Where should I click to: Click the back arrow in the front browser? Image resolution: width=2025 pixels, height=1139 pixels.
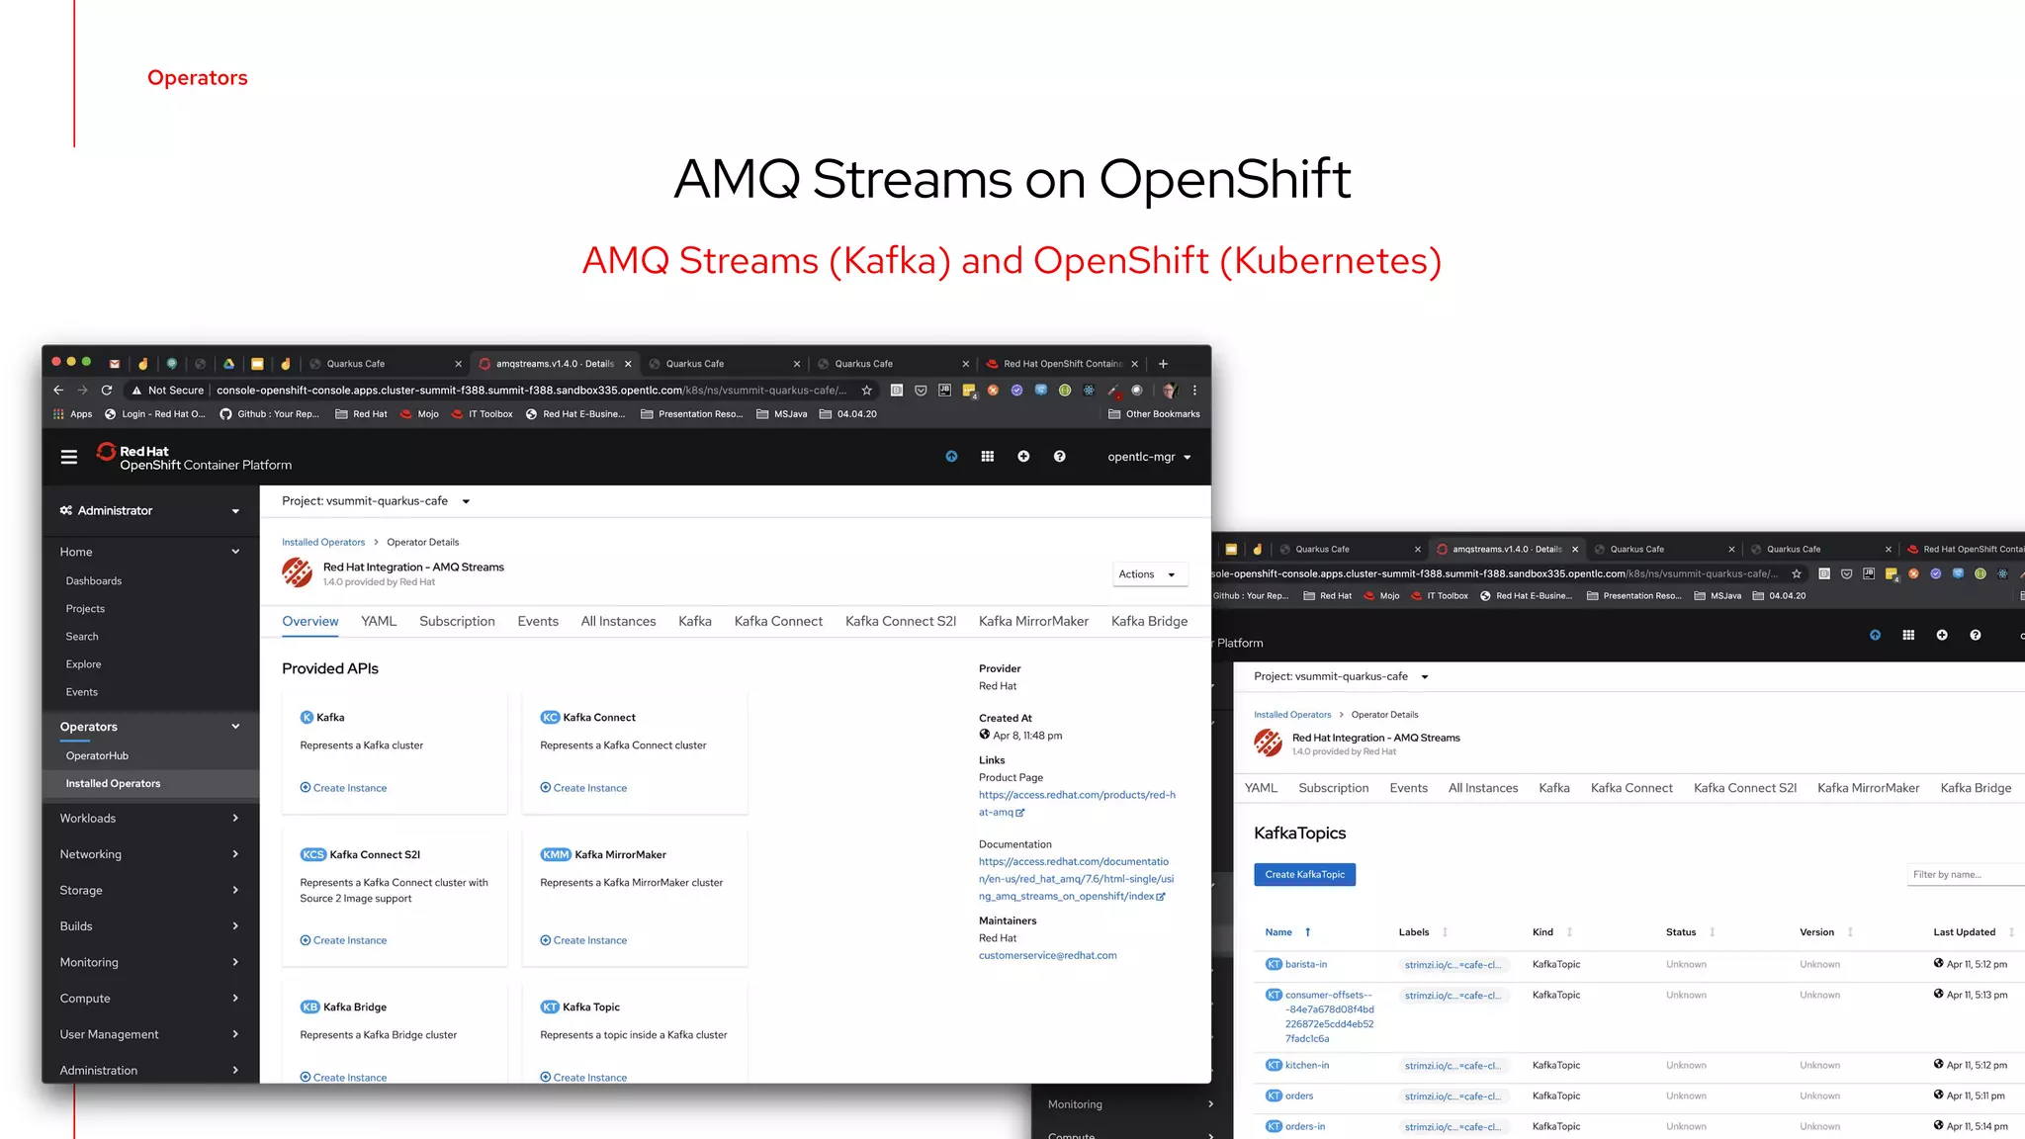pyautogui.click(x=58, y=391)
